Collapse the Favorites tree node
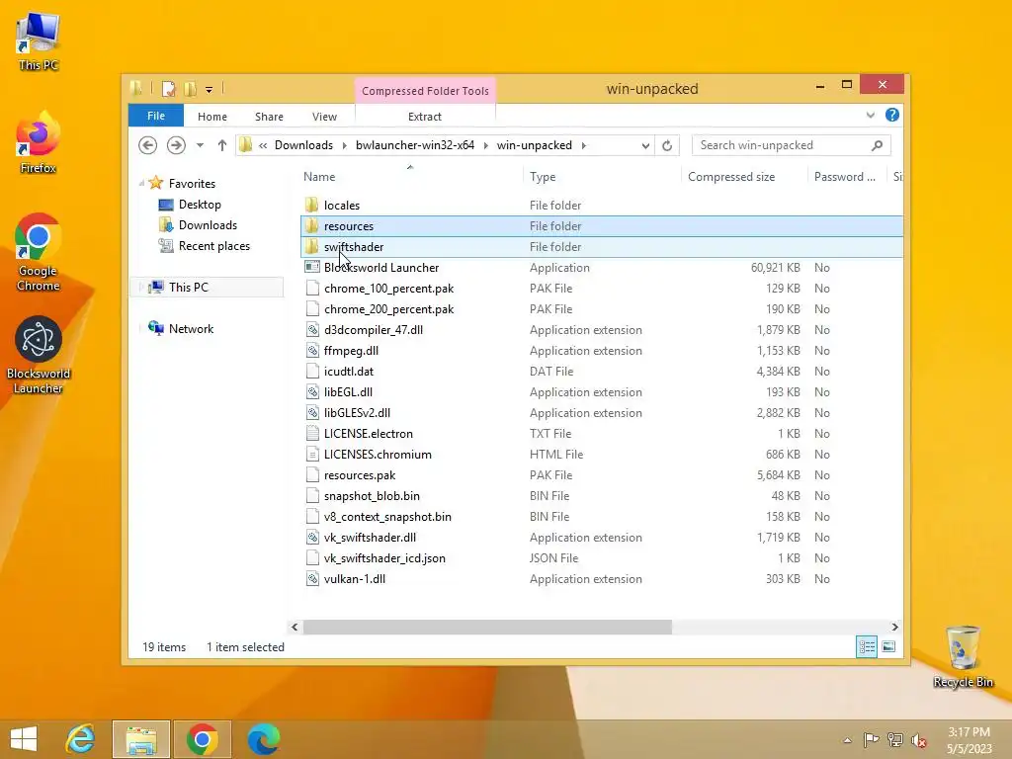Image resolution: width=1012 pixels, height=759 pixels. coord(141,183)
